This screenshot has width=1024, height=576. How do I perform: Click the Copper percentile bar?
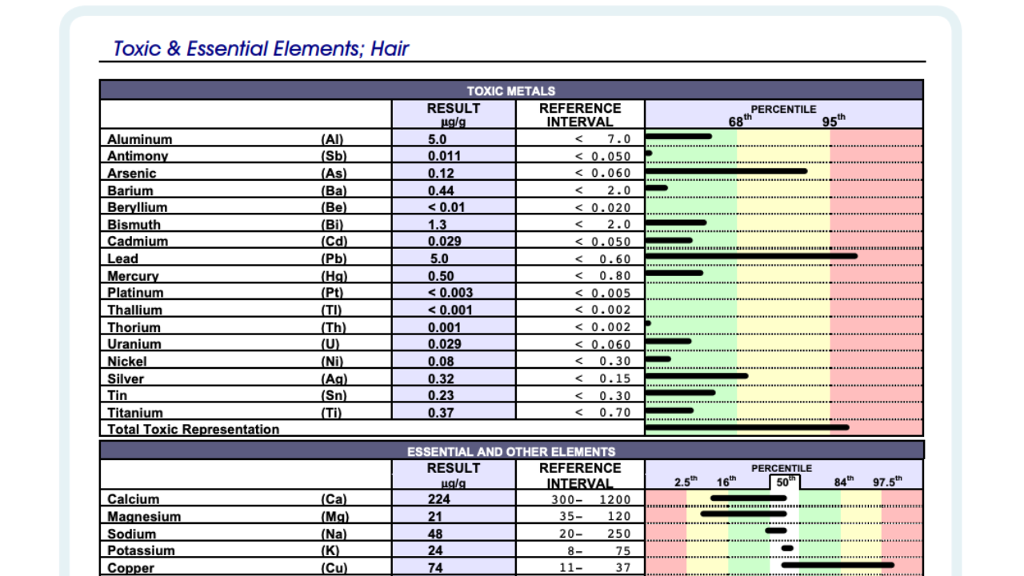pyautogui.click(x=838, y=565)
